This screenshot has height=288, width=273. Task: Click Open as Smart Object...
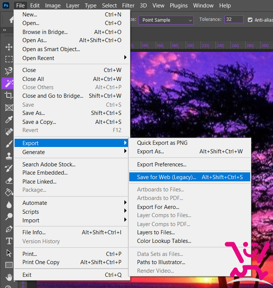pos(72,49)
